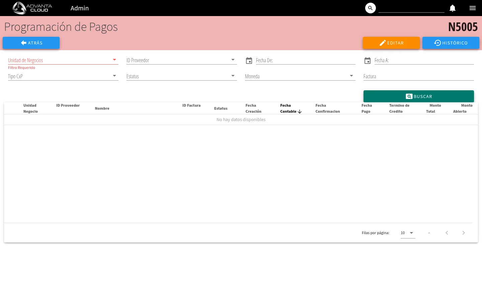482x301 pixels.
Task: Click the Fecha De date field
Action: tap(306, 60)
